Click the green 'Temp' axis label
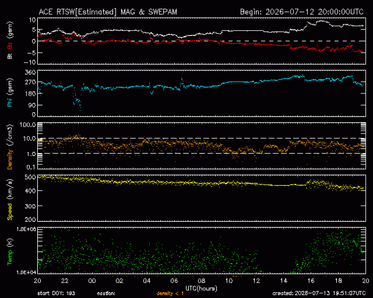 [10, 257]
